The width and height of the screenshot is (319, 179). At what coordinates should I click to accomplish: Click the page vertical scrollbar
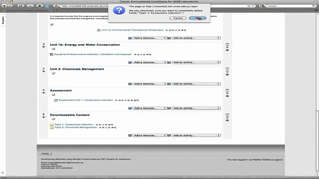click(317, 140)
